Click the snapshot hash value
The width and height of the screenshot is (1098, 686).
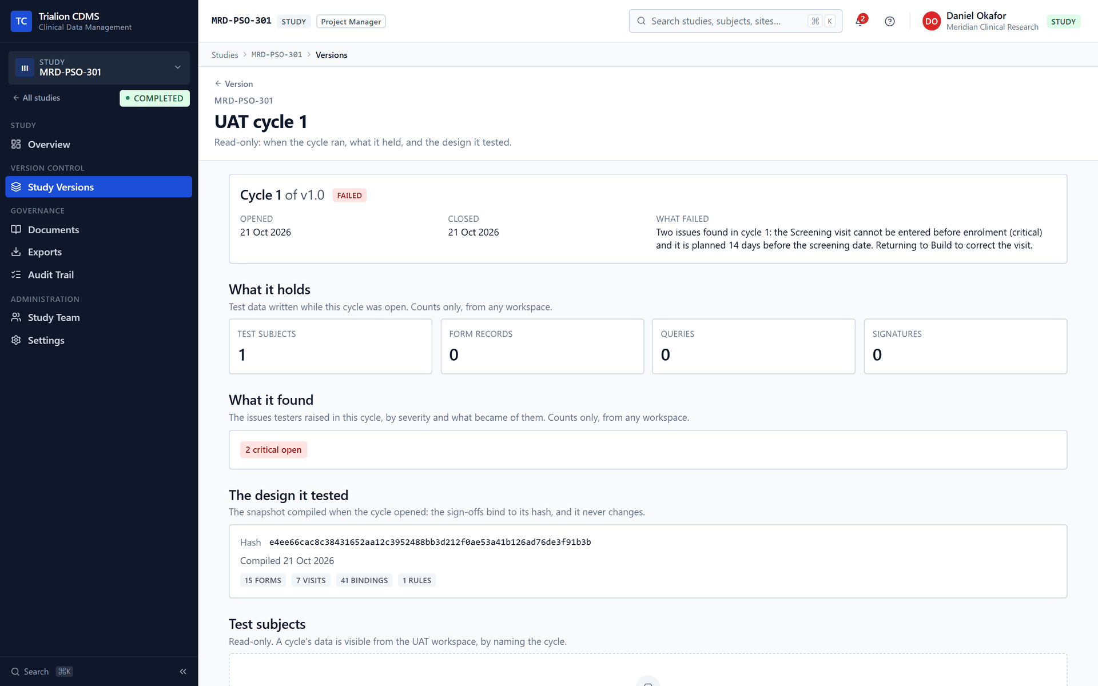[x=430, y=542]
